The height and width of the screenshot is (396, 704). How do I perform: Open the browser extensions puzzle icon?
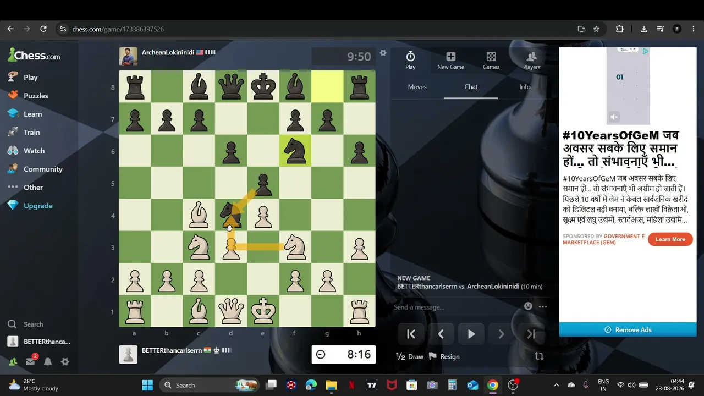pos(620,29)
